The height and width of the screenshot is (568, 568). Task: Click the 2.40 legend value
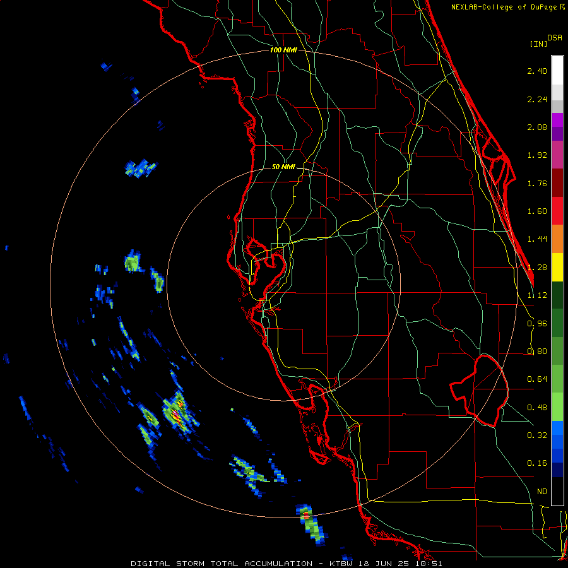pos(537,71)
